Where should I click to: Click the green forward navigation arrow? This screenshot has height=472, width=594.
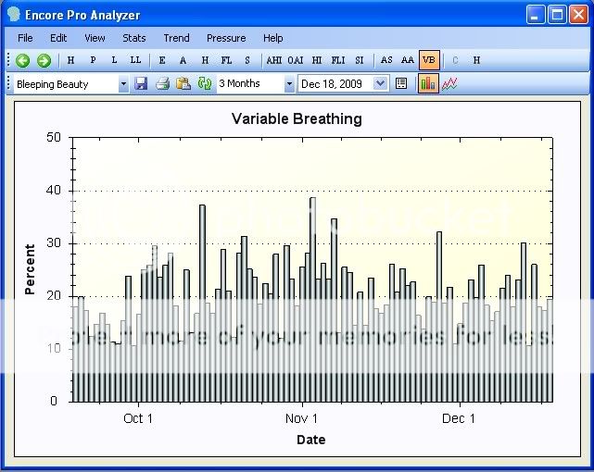pos(43,60)
